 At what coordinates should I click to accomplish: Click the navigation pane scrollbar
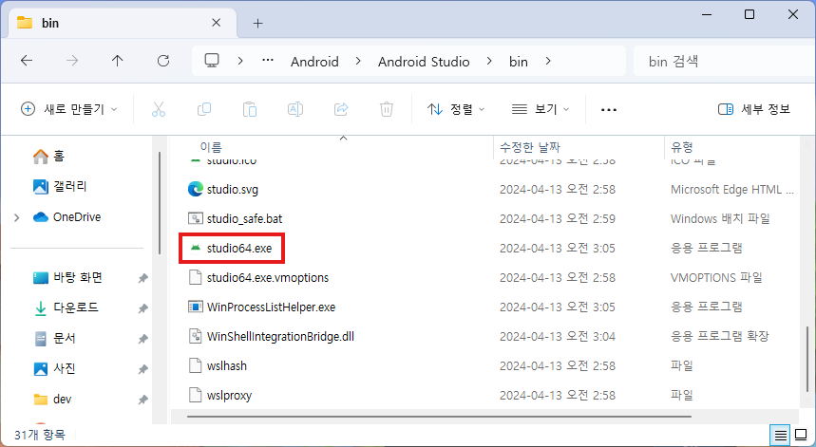[160, 203]
